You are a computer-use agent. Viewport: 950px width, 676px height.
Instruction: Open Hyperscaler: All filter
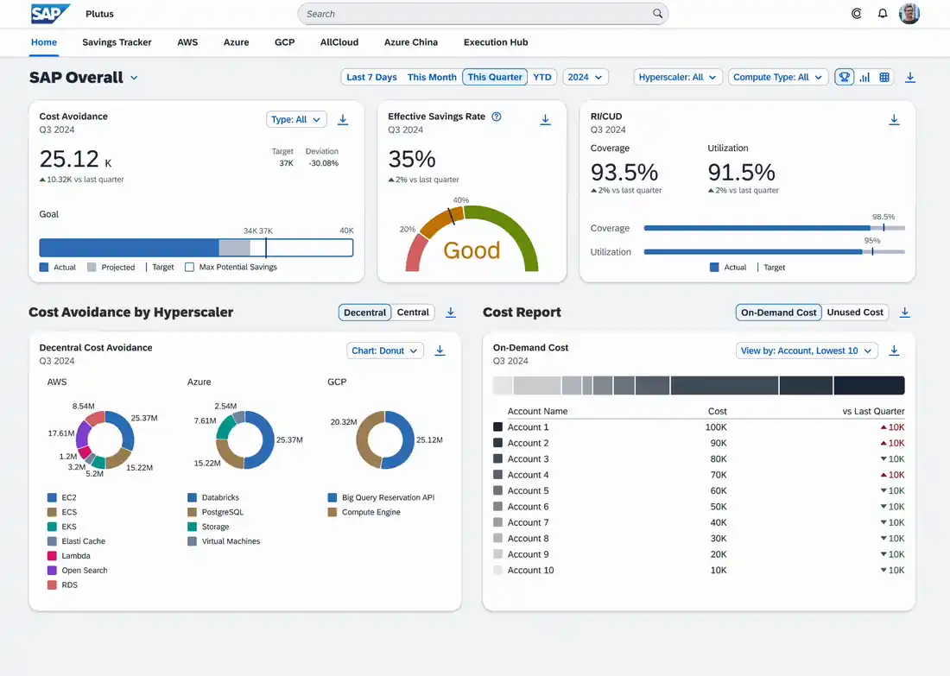pos(678,77)
